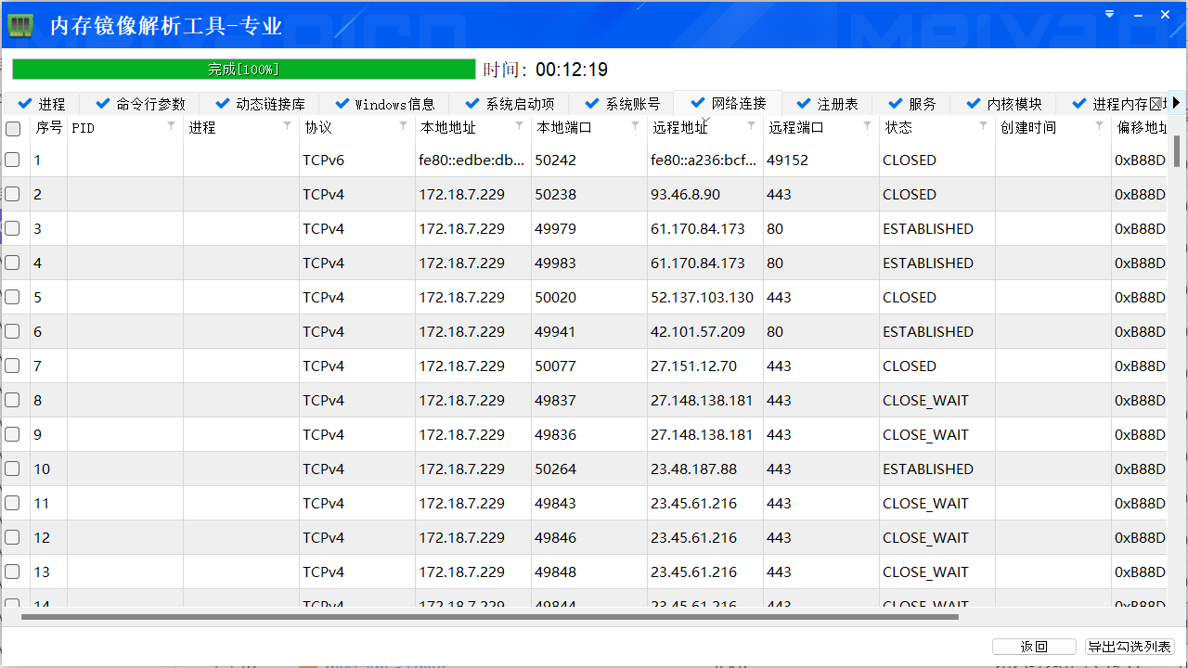1188x668 pixels.
Task: Click the time value 00:12:19
Action: click(572, 70)
